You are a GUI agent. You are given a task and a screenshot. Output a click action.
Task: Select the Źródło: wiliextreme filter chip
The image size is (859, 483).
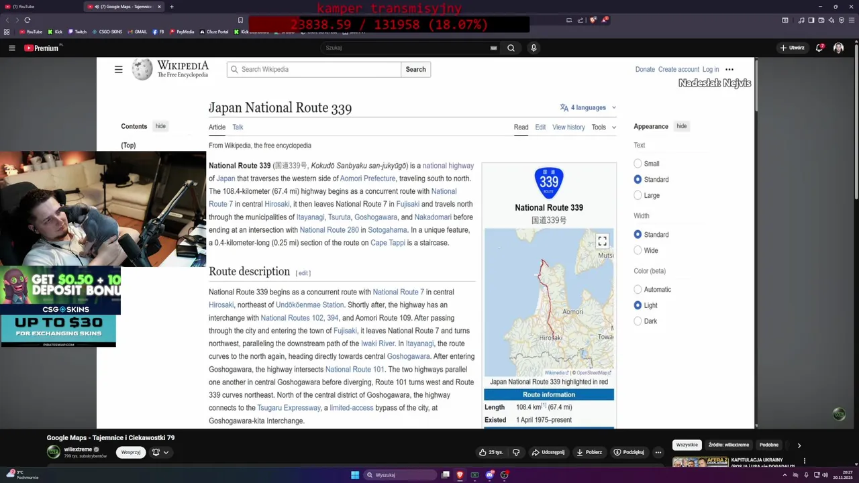728,445
